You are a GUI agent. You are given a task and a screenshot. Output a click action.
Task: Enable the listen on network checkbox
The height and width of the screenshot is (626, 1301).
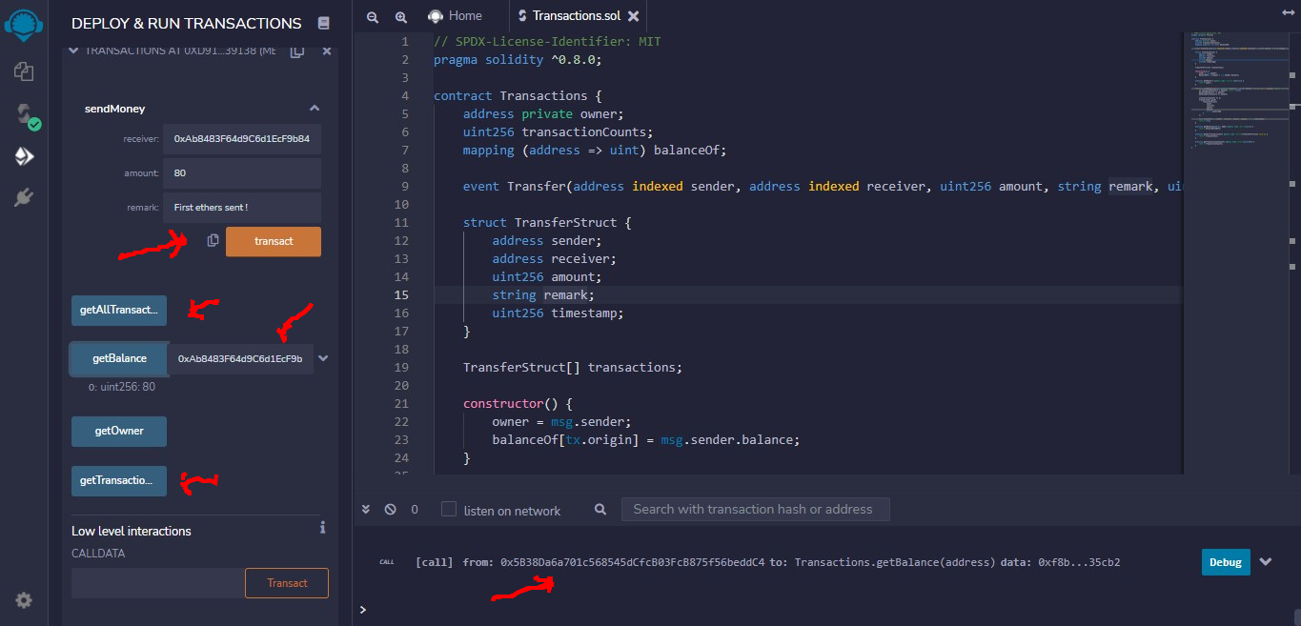[x=449, y=510]
